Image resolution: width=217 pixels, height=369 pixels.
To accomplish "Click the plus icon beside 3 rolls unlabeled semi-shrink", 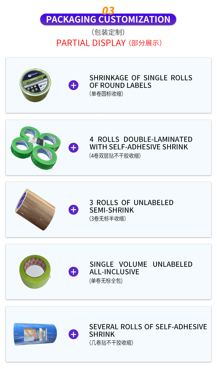I will [x=73, y=209].
